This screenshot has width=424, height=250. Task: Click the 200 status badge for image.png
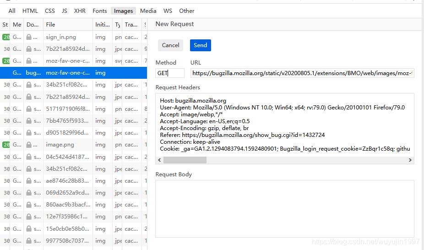pos(6,145)
